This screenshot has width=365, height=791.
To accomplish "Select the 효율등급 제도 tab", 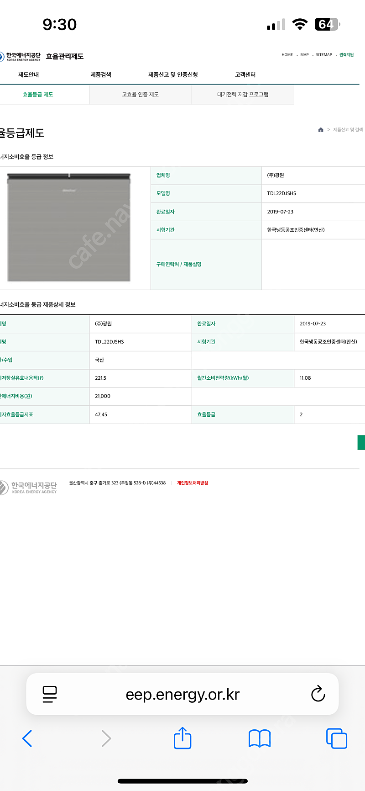I will (38, 95).
